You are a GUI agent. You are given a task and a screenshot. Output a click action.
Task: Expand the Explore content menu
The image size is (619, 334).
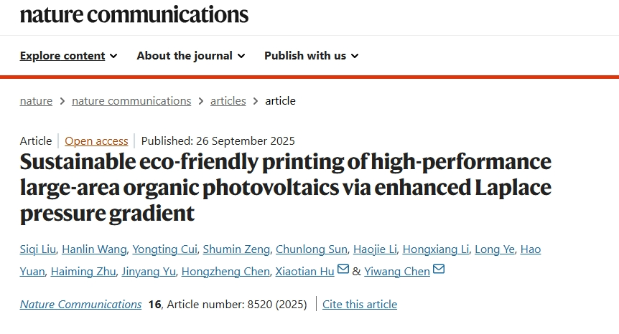point(68,55)
